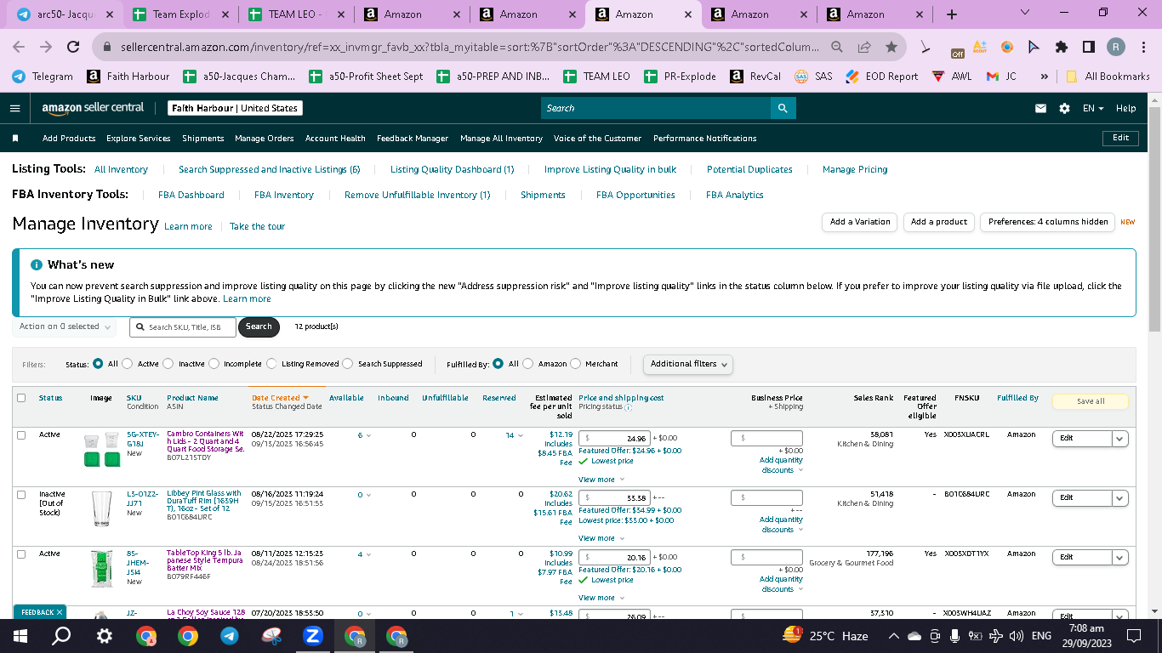Sort by the Date Created column header

(x=280, y=398)
